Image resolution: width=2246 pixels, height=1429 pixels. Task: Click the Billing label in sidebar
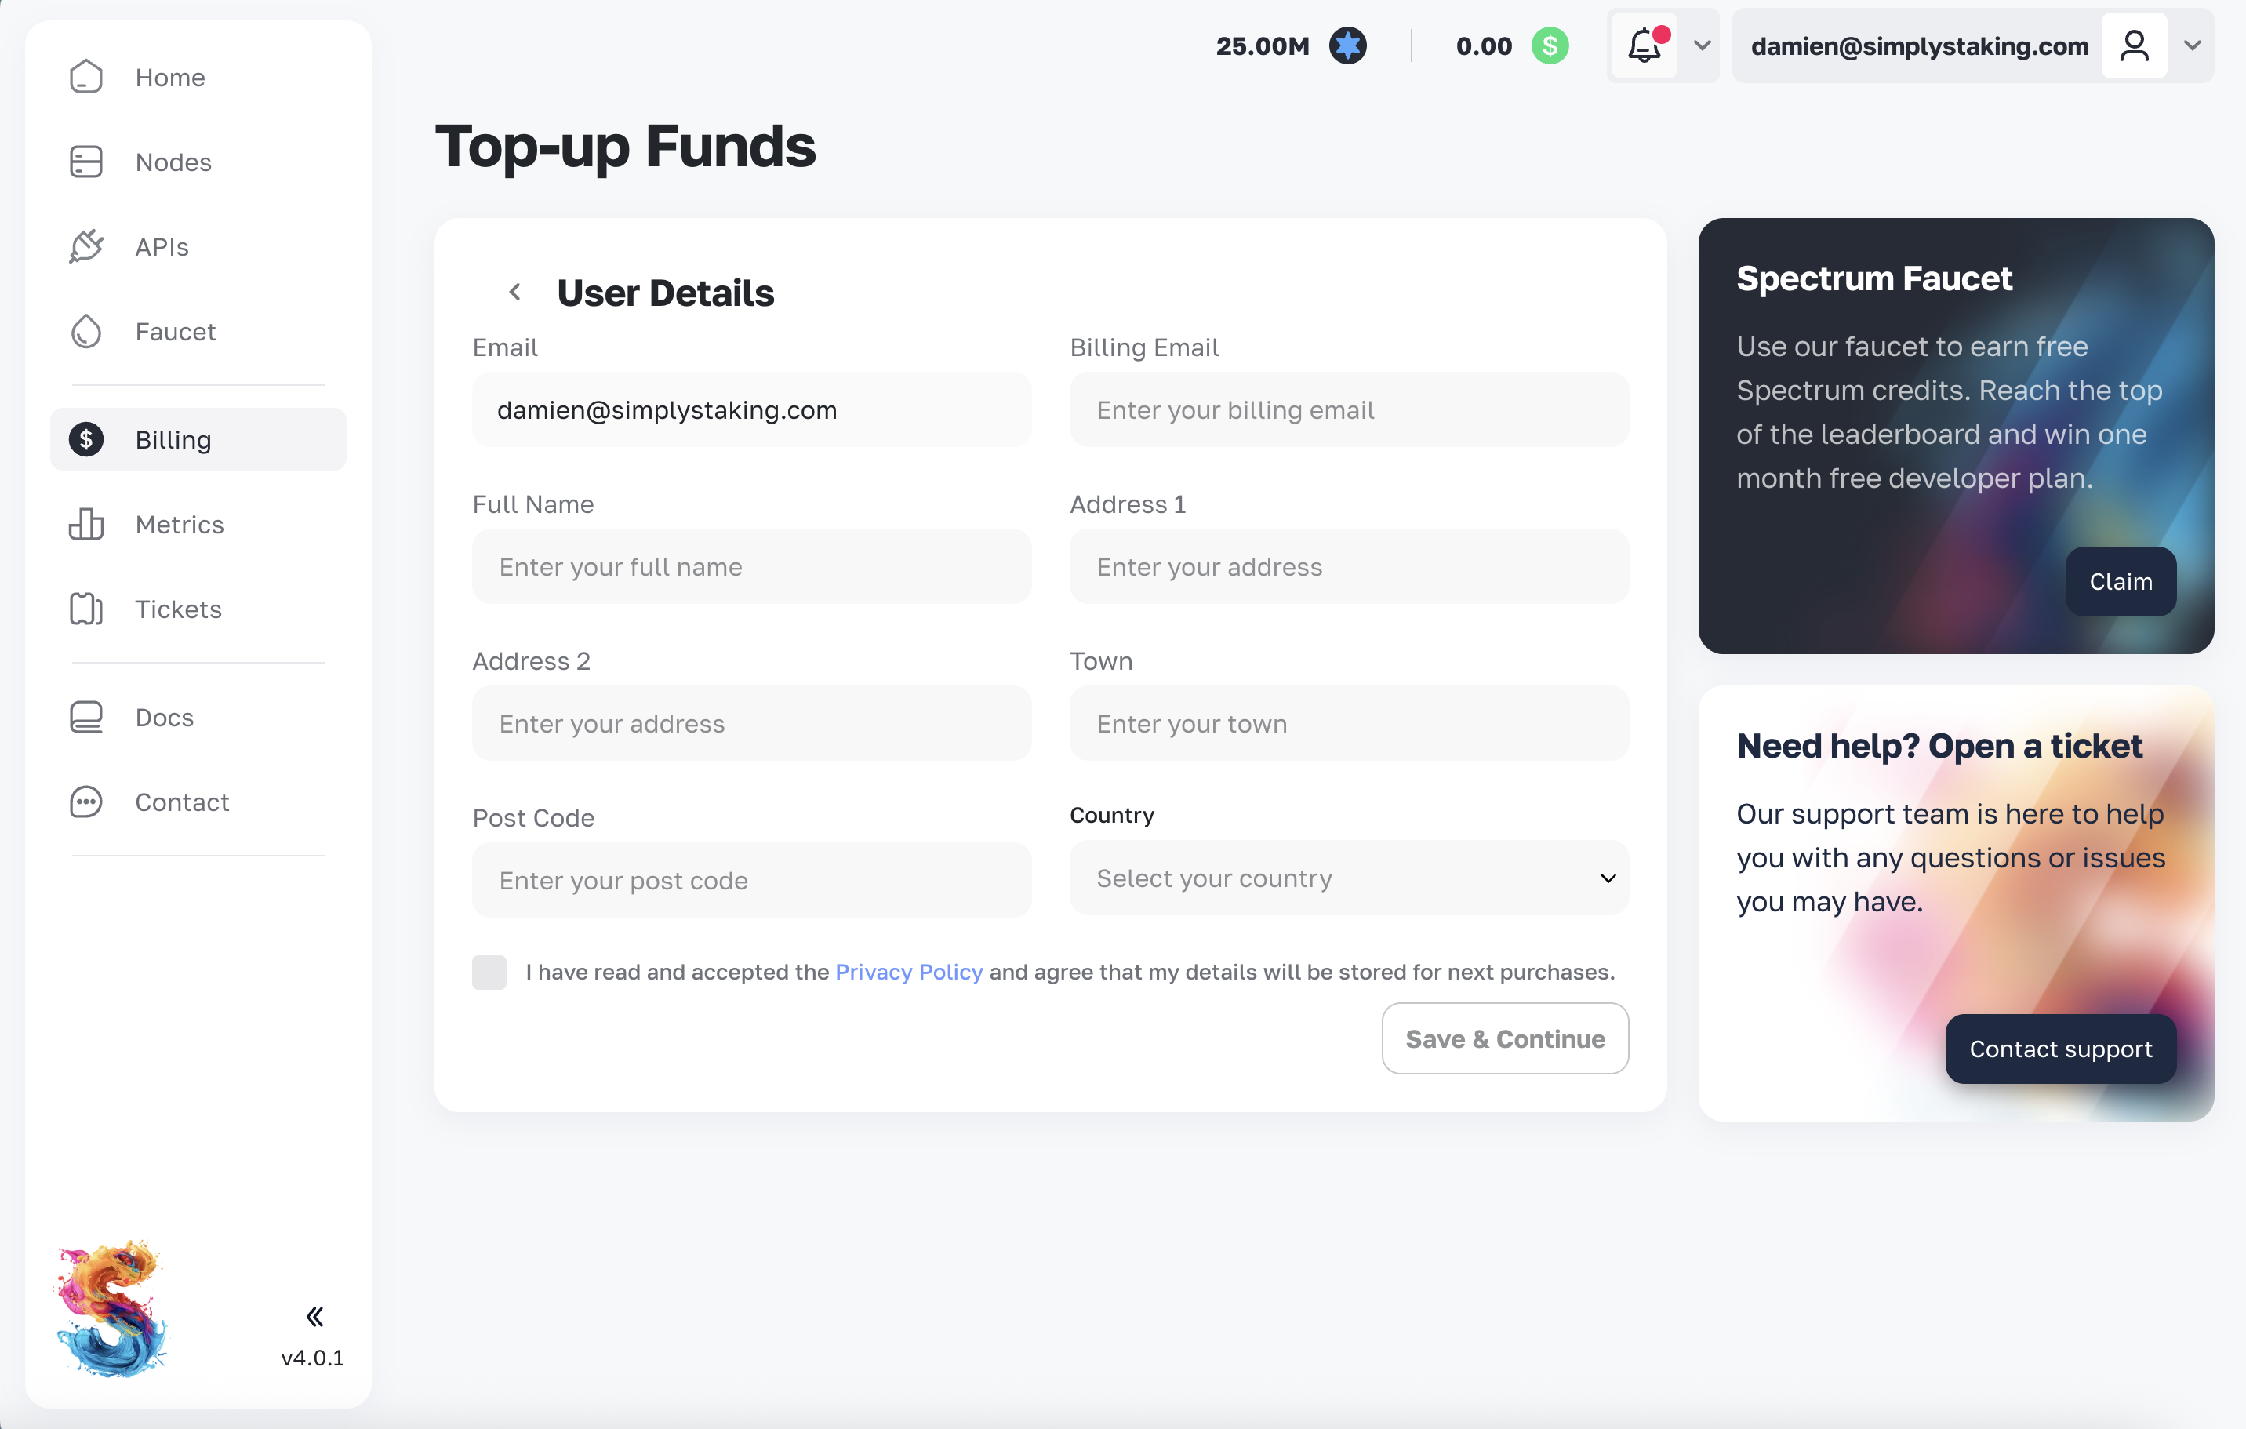click(173, 439)
